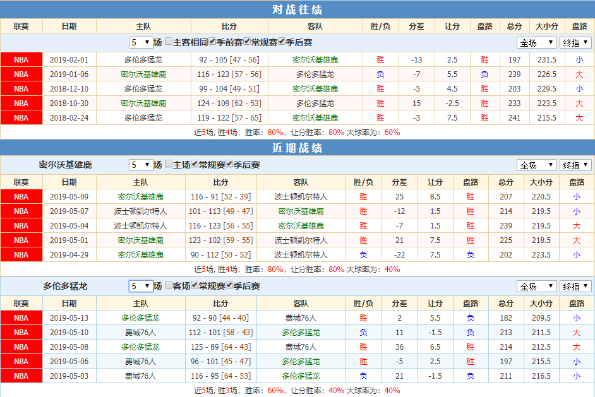Open game count dropdown for 密尔沃基雄鹿
Screen dimensions: 595x397
pos(141,165)
